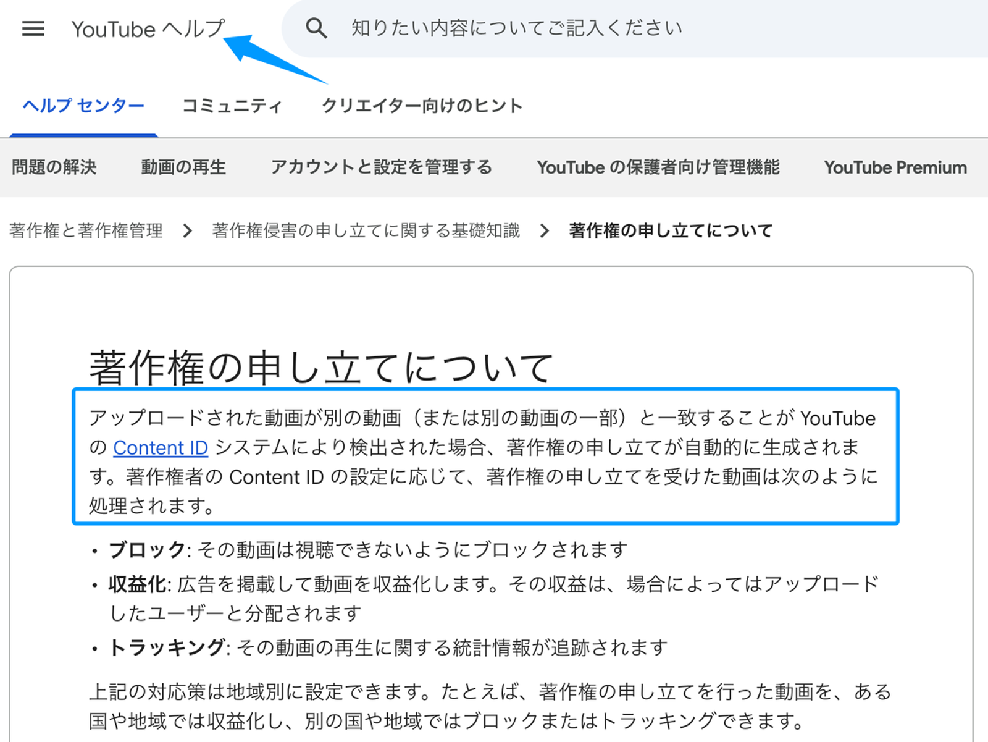Select the ヘルプ センター tab
This screenshot has height=742, width=988.
(x=83, y=106)
